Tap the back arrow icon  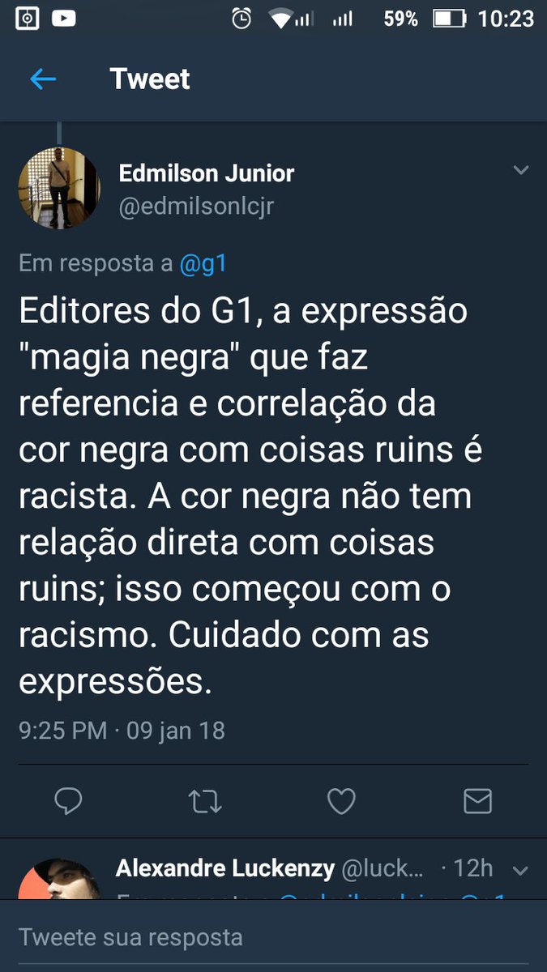click(x=42, y=79)
